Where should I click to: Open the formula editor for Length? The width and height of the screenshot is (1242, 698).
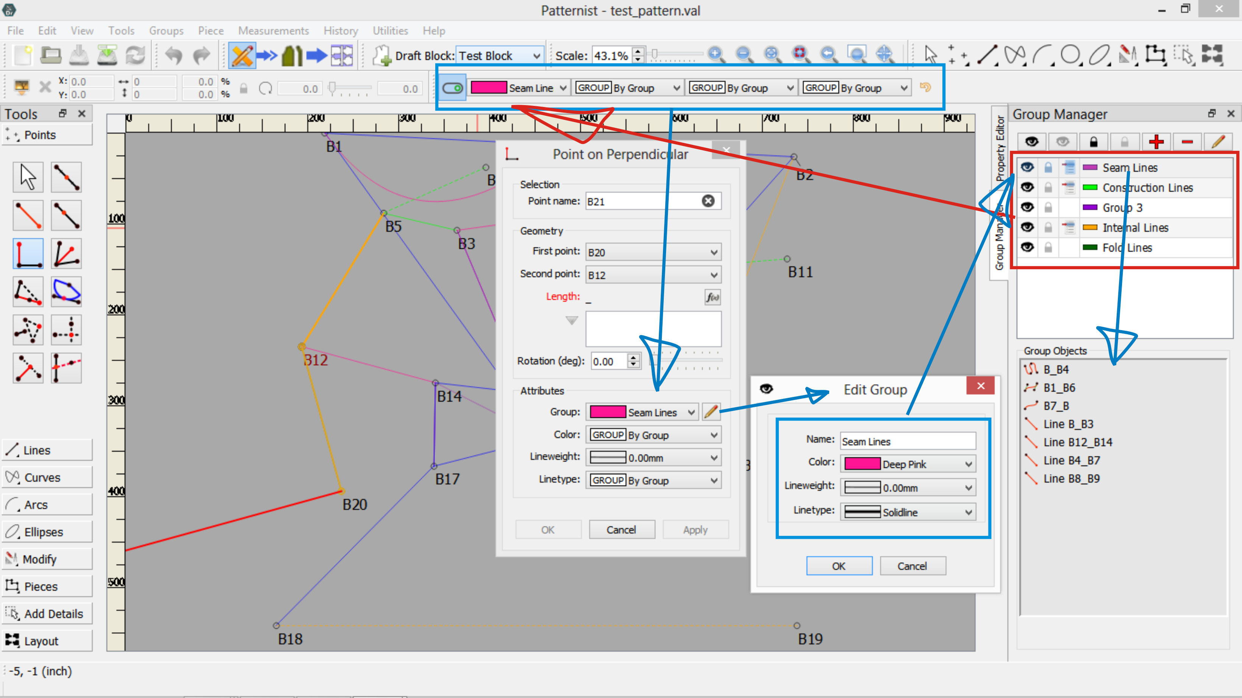tap(712, 297)
